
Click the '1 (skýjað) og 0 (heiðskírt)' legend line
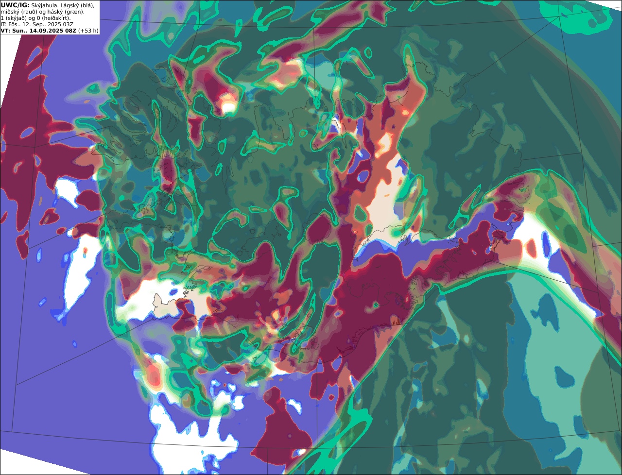[35, 18]
